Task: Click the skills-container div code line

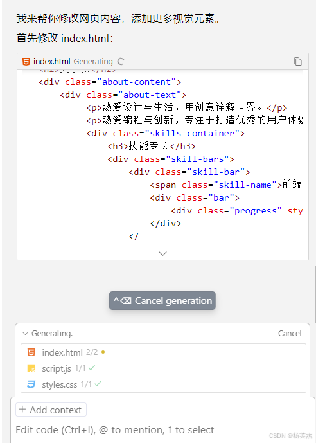Action: click(x=165, y=133)
